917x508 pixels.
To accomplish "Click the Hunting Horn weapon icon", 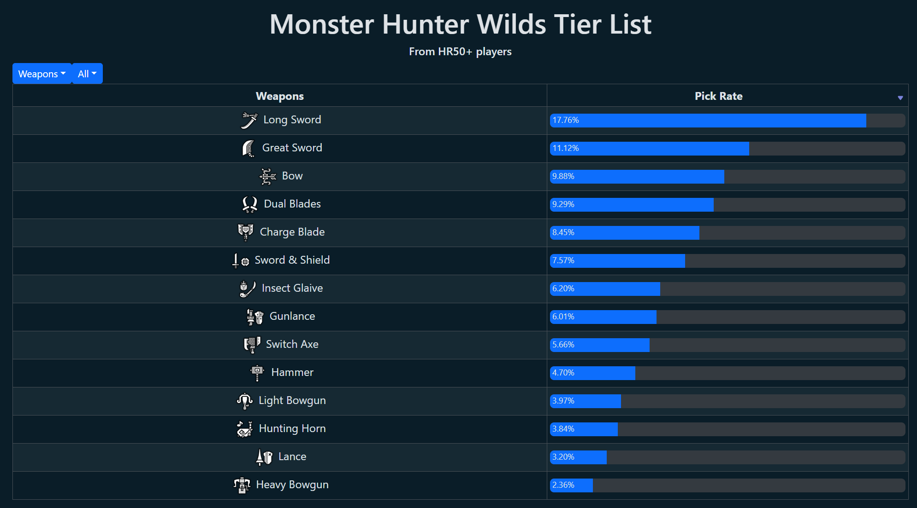I will click(245, 429).
